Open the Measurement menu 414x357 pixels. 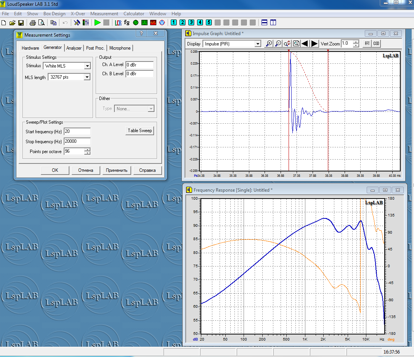pos(104,13)
